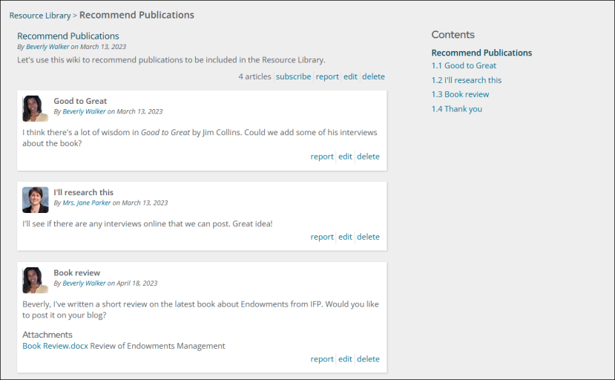Download the Book Review.docx attachment
This screenshot has width=615, height=380.
pos(56,346)
